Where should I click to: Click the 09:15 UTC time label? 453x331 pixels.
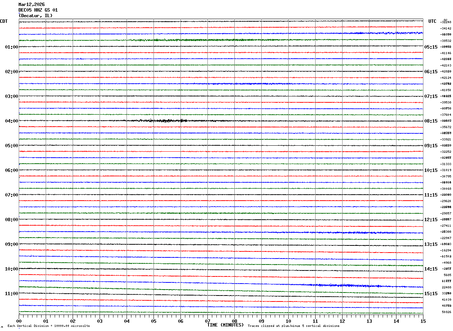tap(431, 146)
